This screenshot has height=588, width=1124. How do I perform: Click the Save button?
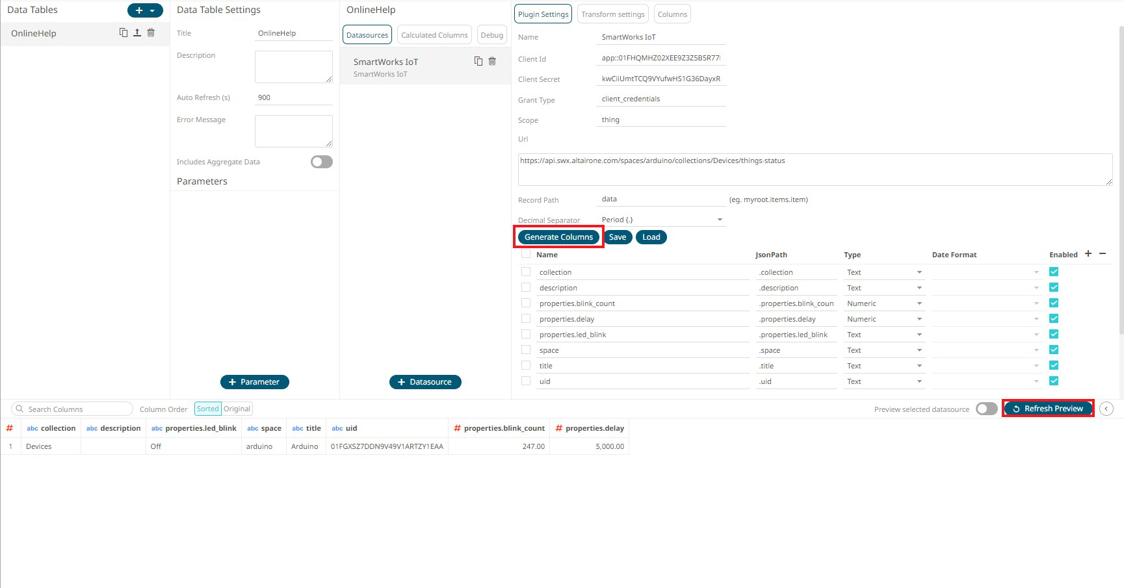618,237
